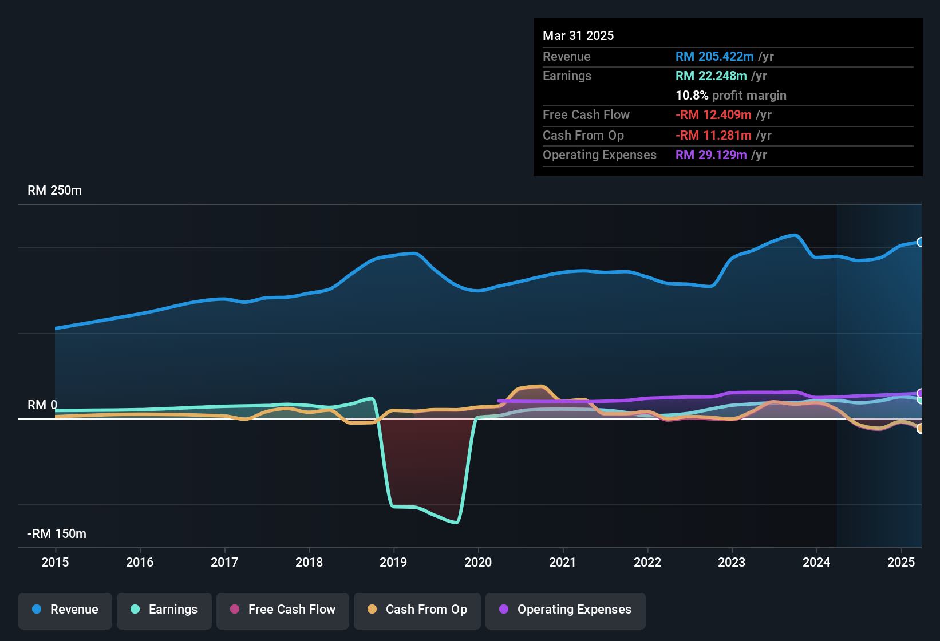The width and height of the screenshot is (940, 641).
Task: Select the 2020 x-axis label
Action: pos(478,562)
